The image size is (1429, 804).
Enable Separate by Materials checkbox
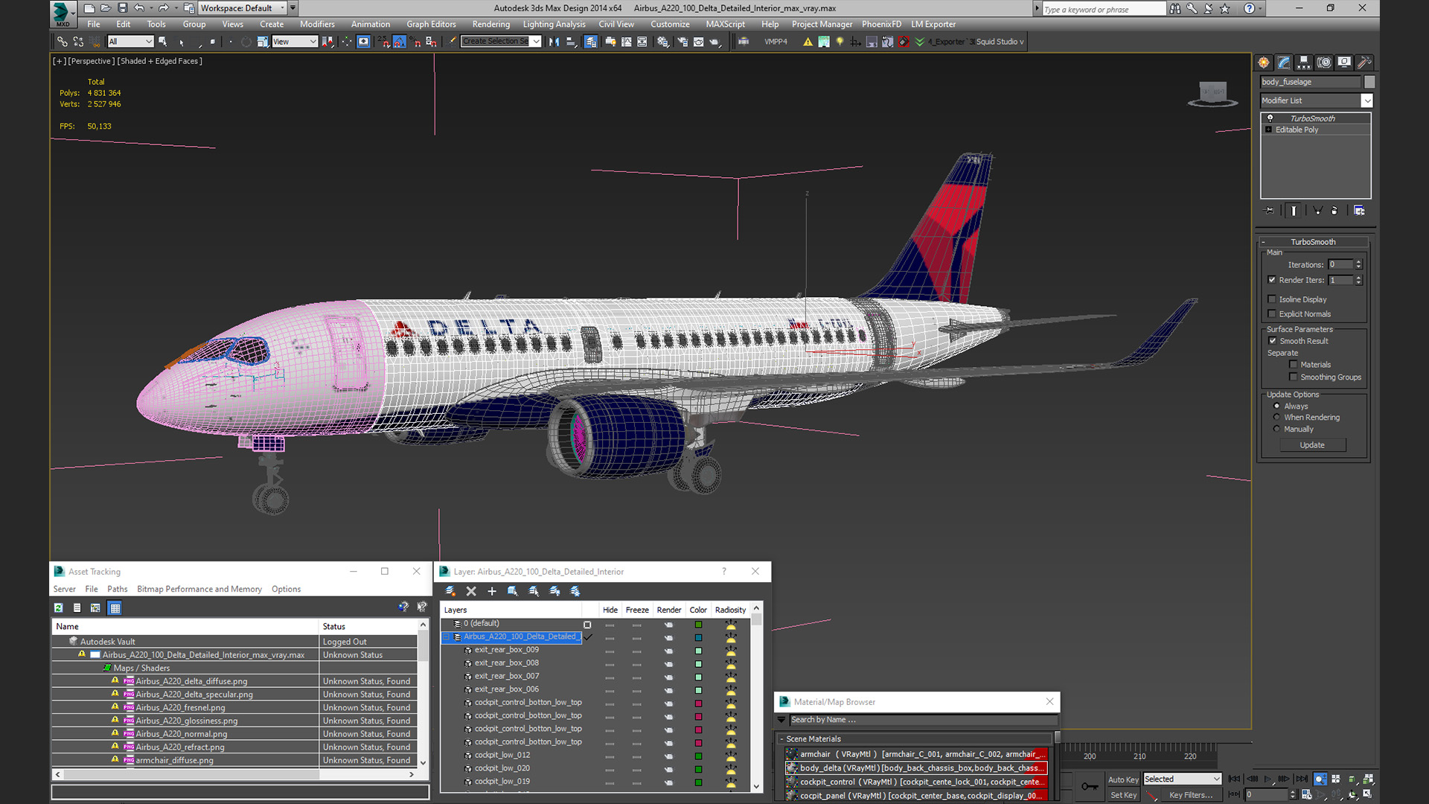coord(1294,365)
